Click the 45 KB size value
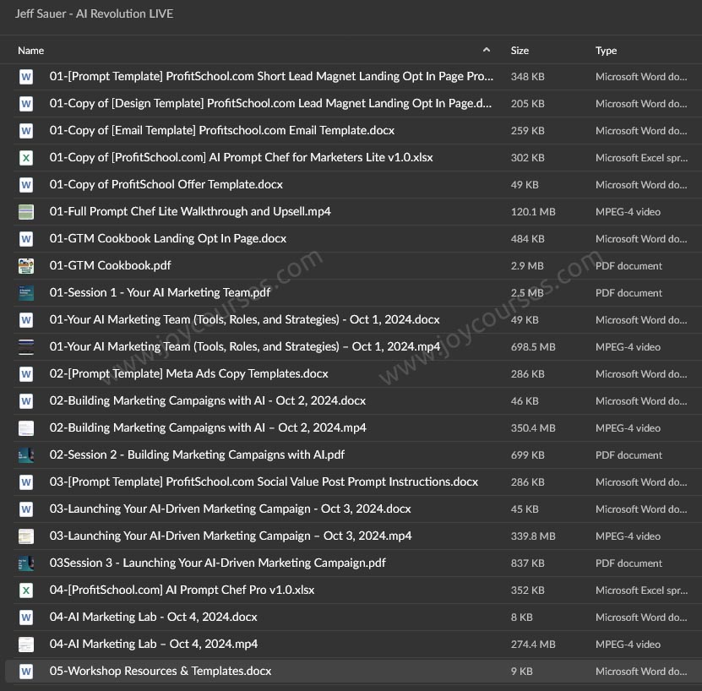The width and height of the screenshot is (702, 691). click(525, 509)
